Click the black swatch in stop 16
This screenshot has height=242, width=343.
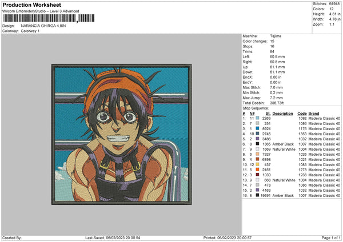coord(257,195)
